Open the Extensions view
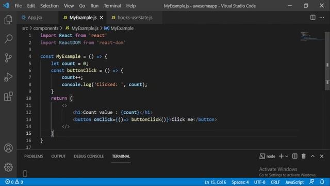 point(8,96)
